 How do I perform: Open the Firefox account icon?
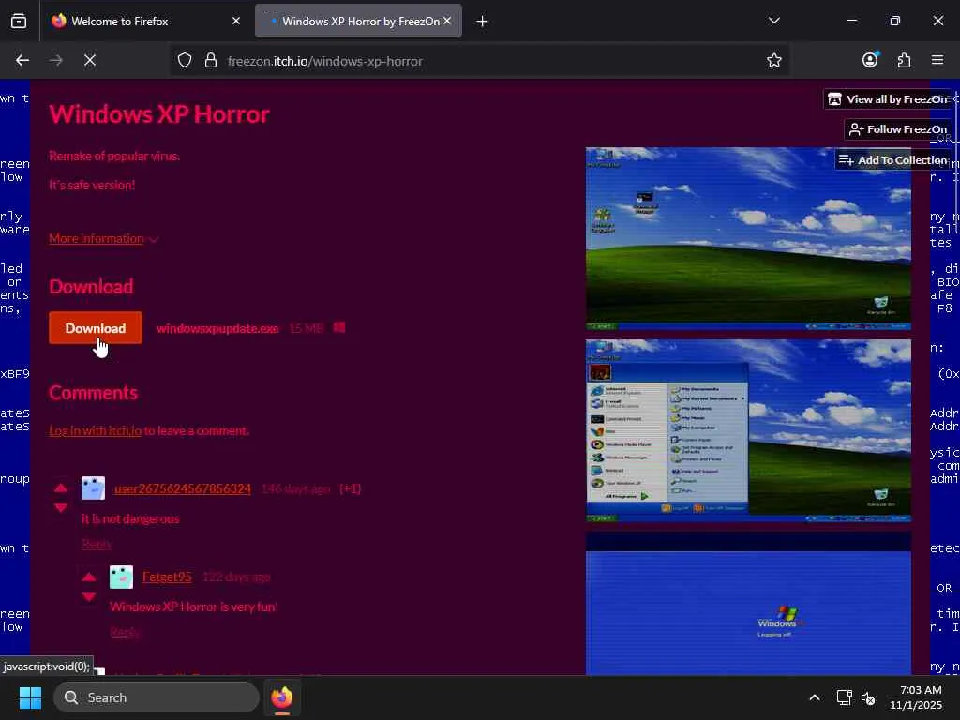[870, 59]
